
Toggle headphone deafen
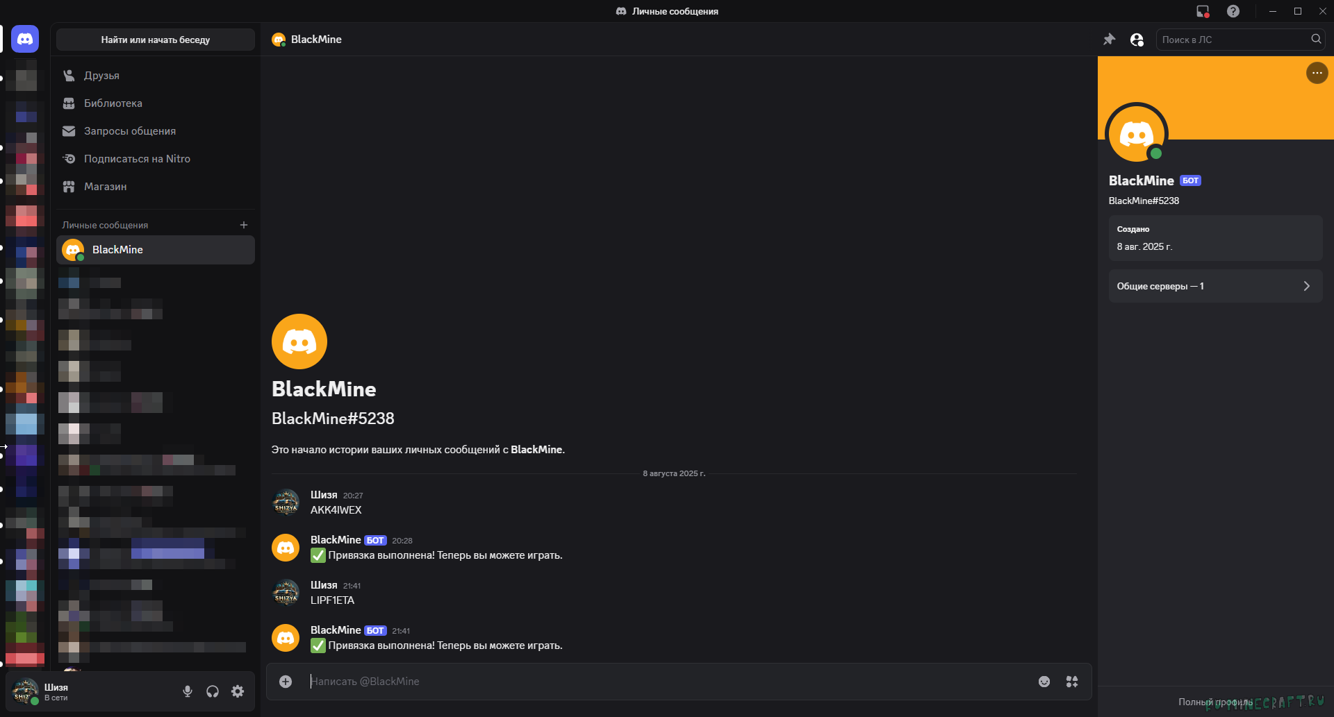click(213, 691)
